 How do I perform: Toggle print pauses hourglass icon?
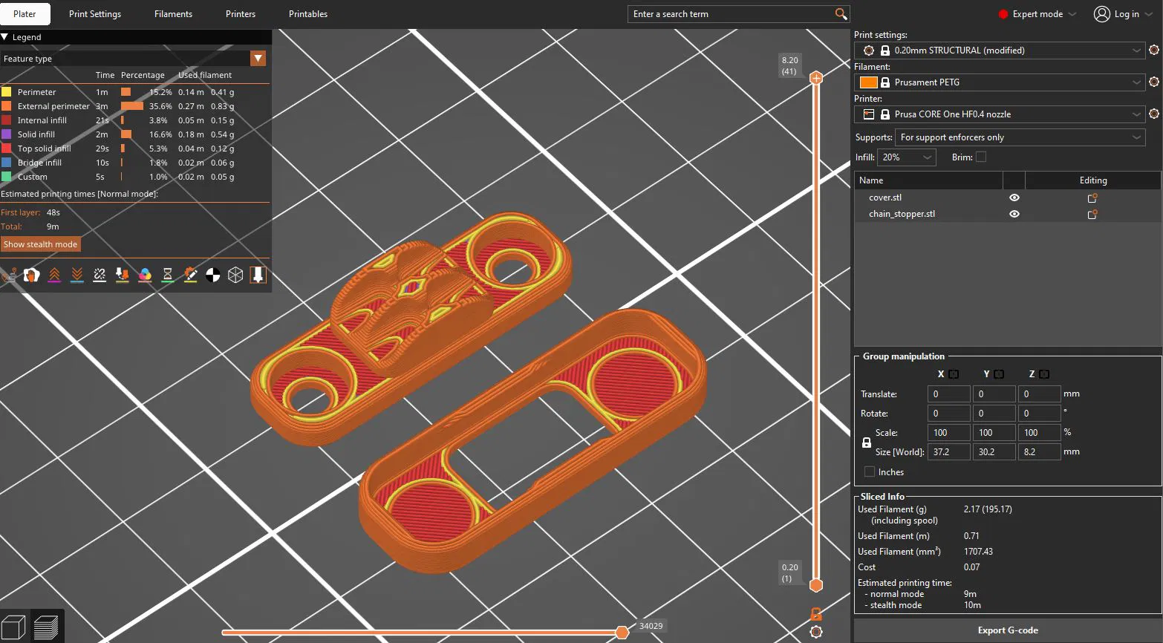168,275
